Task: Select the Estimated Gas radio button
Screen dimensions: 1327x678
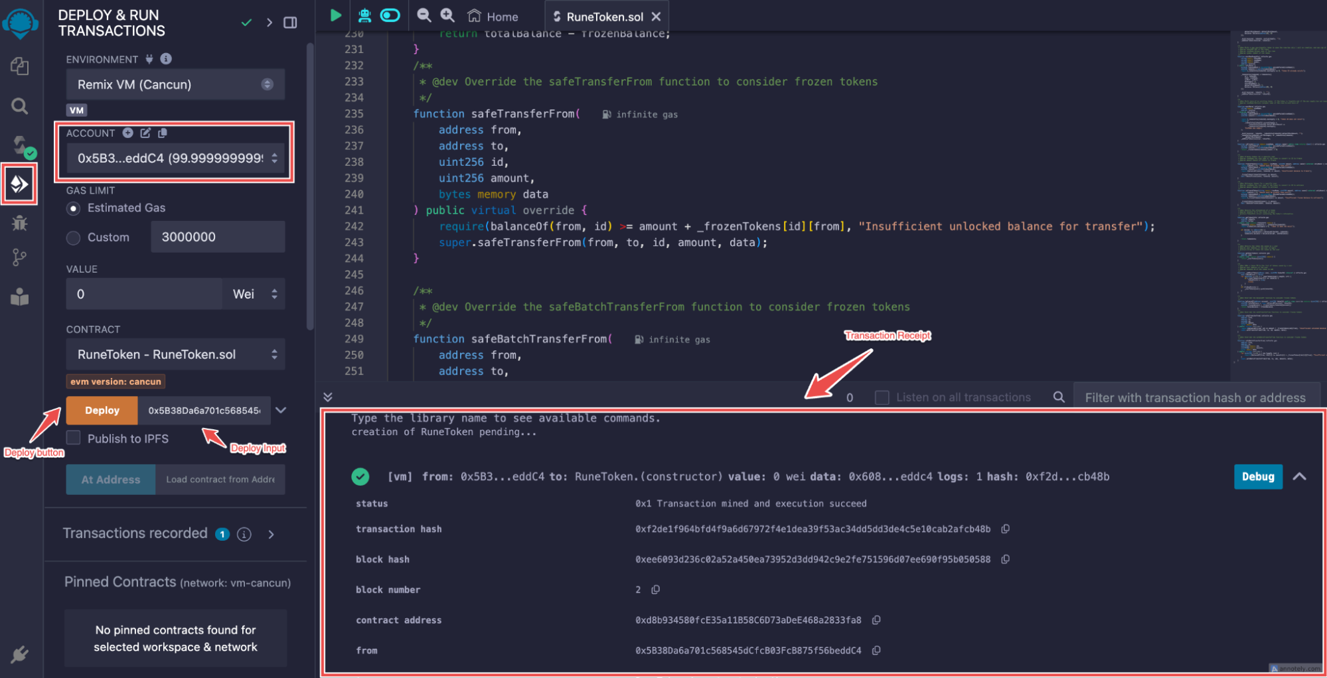Action: click(74, 208)
